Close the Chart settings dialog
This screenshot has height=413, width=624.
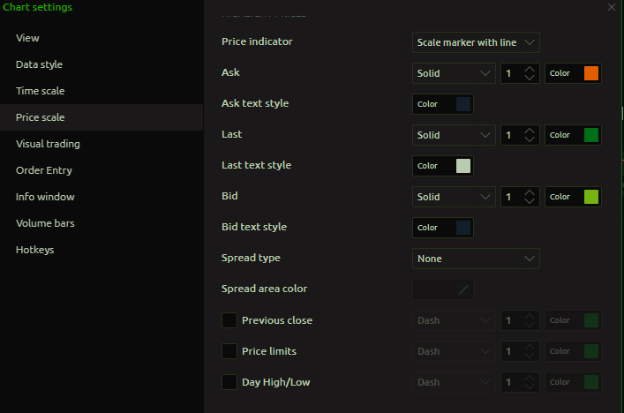pos(612,7)
